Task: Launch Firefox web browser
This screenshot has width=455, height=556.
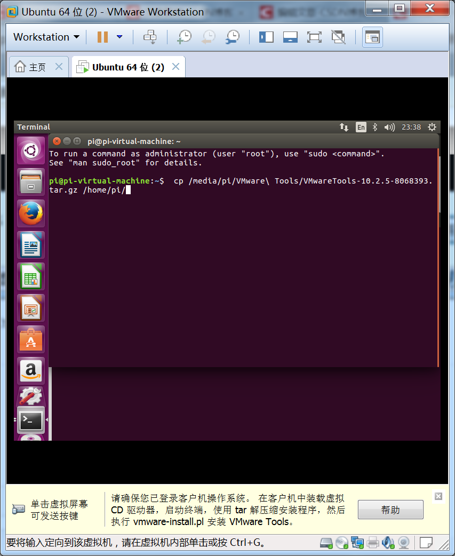Action: 31,213
